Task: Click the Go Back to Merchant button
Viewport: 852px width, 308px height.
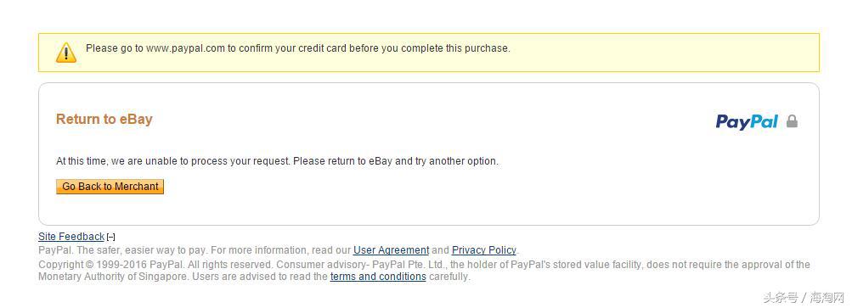Action: pos(110,187)
